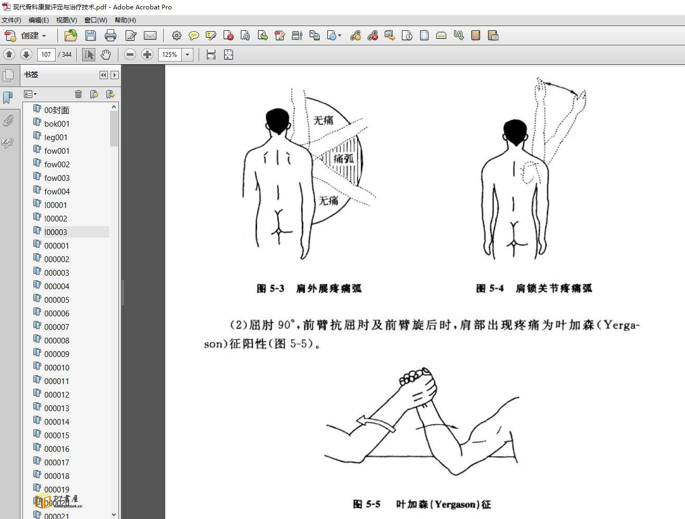Toggle the bookmarks panel icon
Viewport: 685px width, 519px height.
(8, 97)
